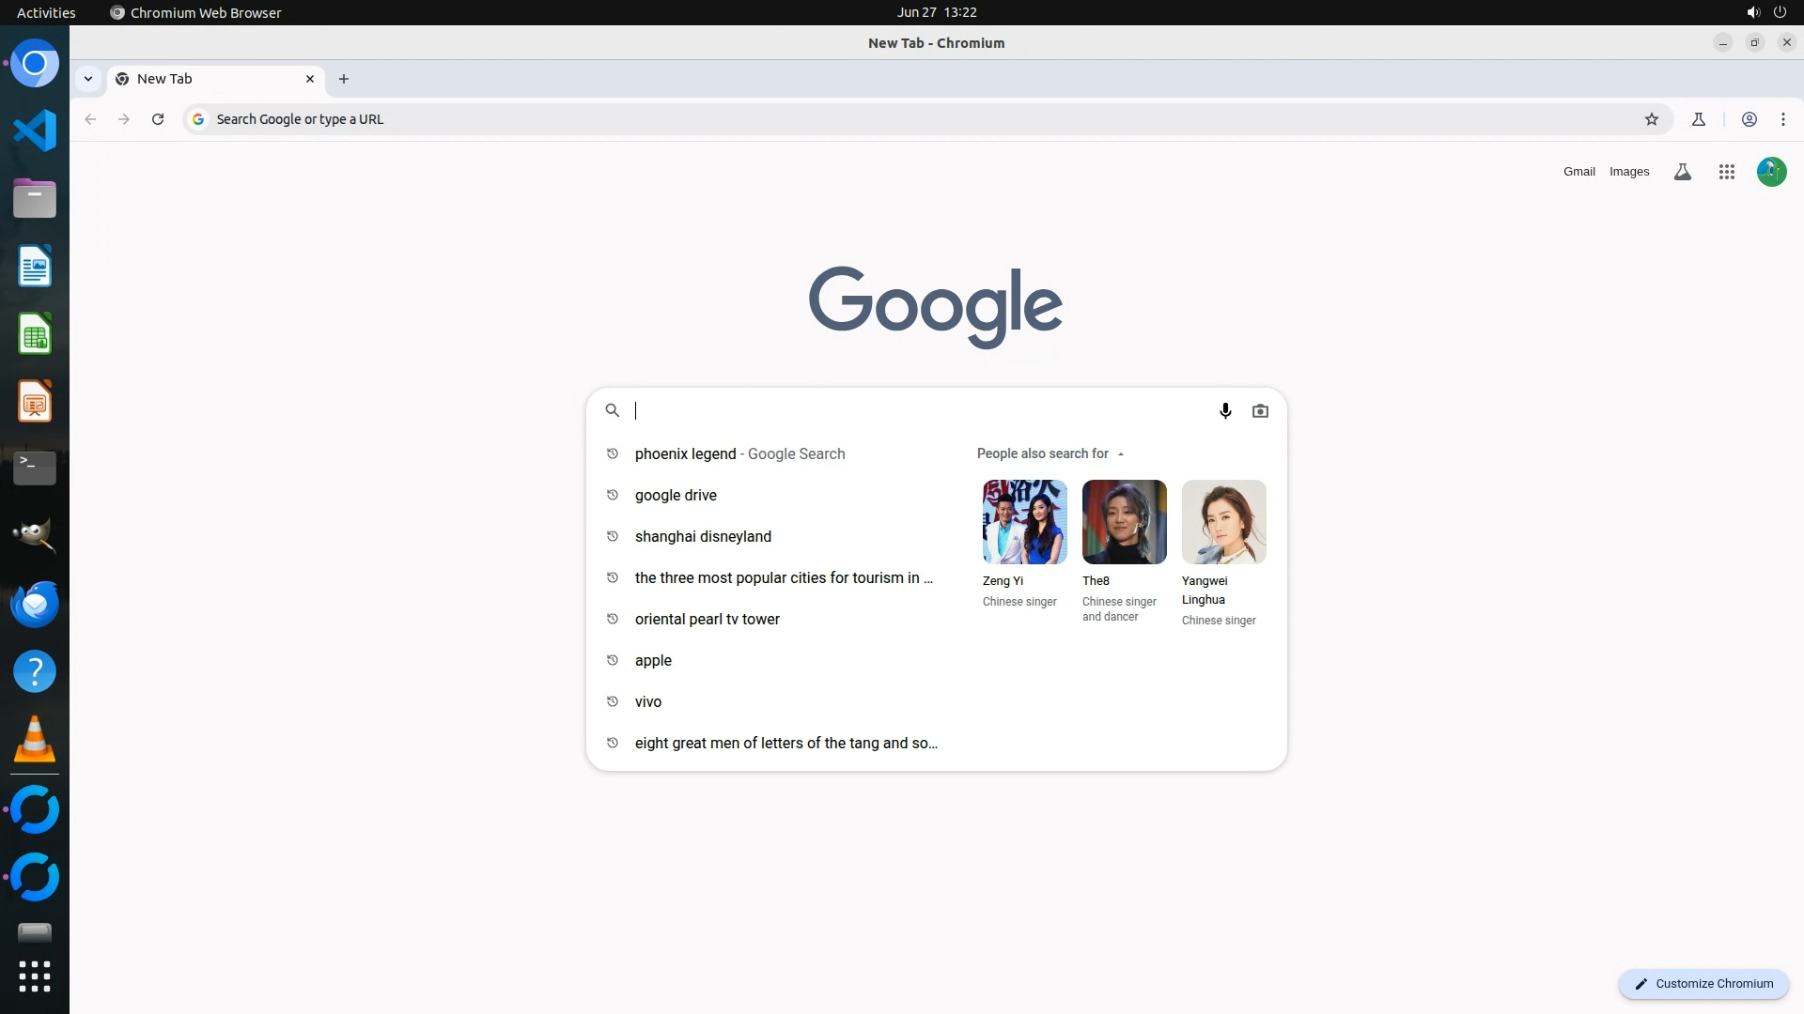1804x1014 pixels.
Task: Open search by image camera icon
Action: click(x=1260, y=411)
